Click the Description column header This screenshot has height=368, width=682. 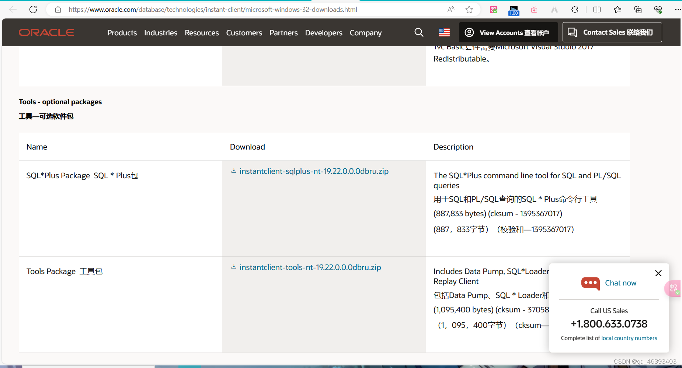(x=453, y=147)
